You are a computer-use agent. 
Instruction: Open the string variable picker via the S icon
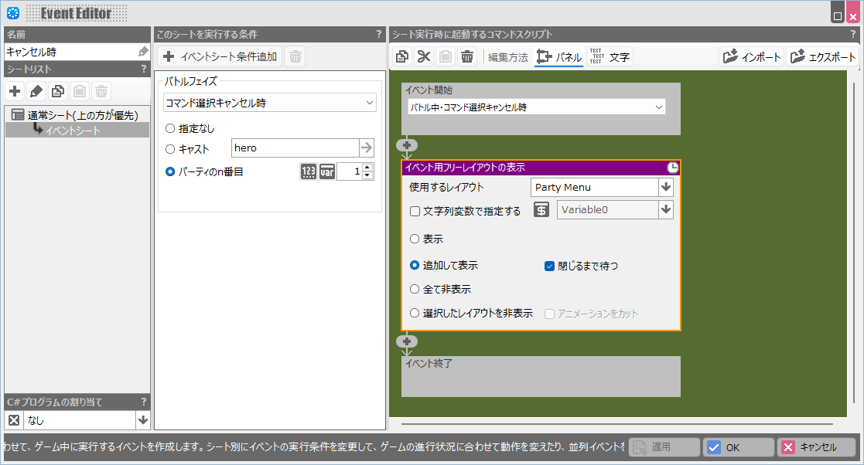click(x=540, y=209)
